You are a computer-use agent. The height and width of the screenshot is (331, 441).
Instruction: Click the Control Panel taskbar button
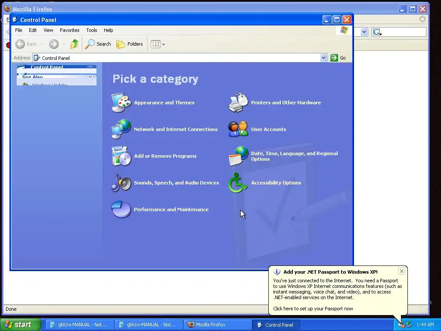(276, 325)
